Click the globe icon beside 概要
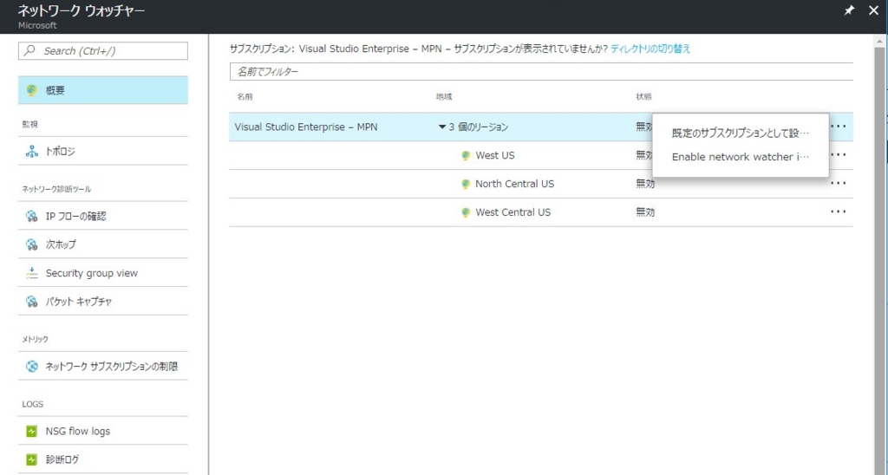 pos(32,90)
